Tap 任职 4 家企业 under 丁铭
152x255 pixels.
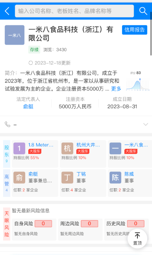point(74,190)
